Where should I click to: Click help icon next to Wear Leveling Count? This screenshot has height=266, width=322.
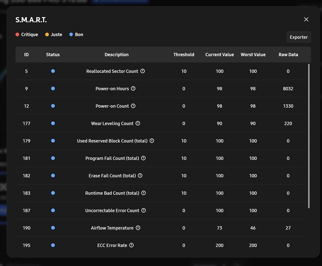[x=138, y=123]
